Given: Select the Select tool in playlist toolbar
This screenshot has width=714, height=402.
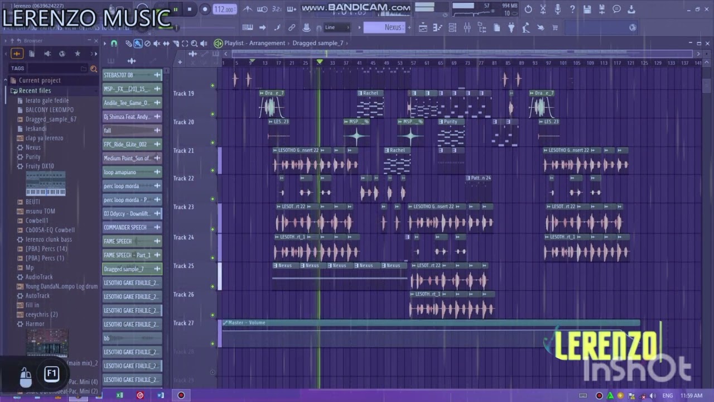Looking at the screenshot, I should point(185,43).
